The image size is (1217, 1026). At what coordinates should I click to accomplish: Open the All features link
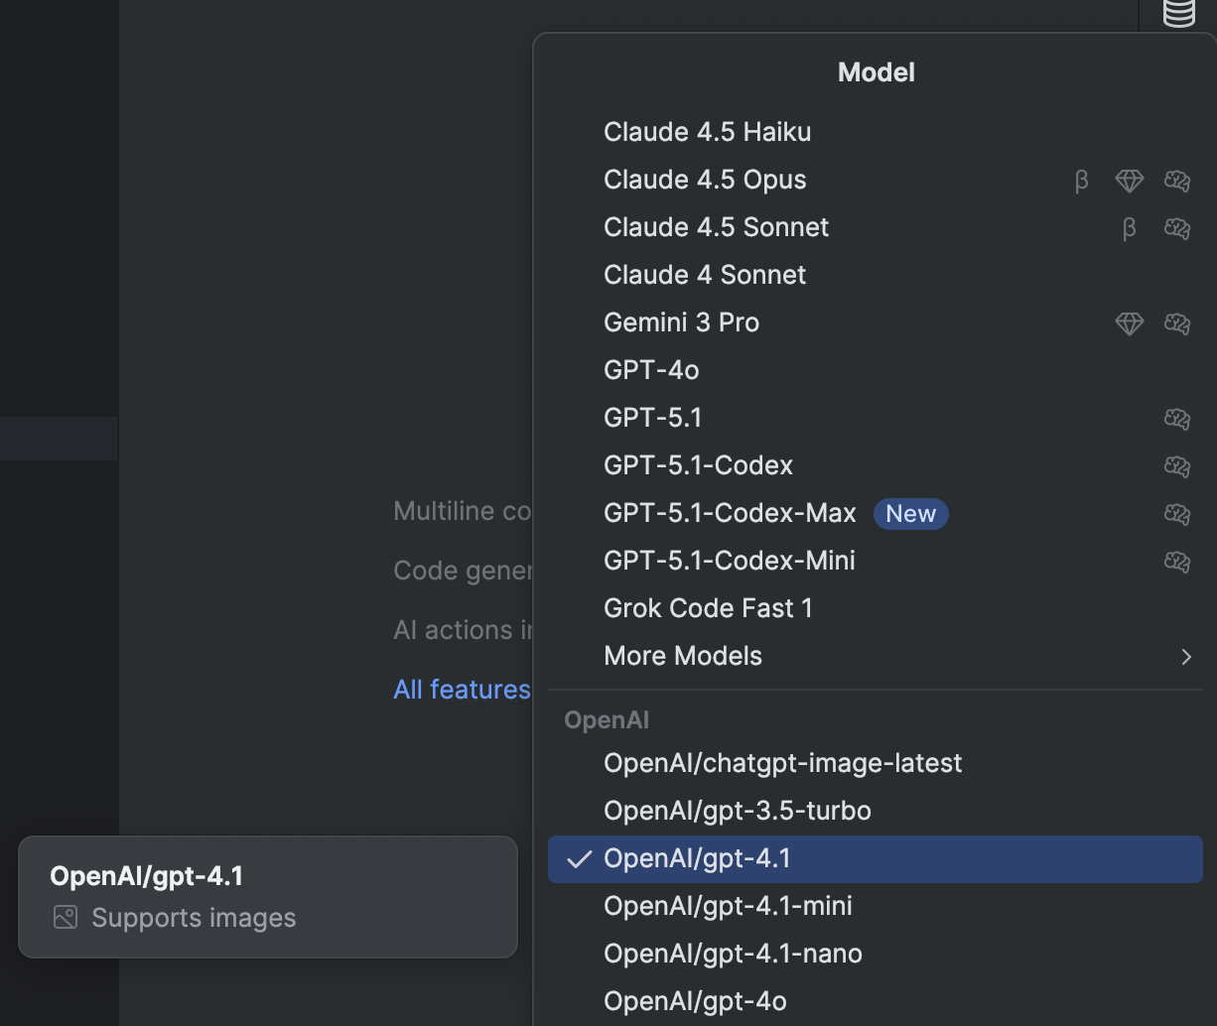click(x=462, y=689)
